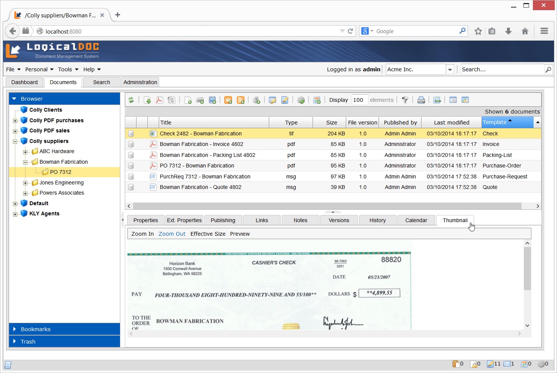Switch to the Versions tab

click(339, 220)
